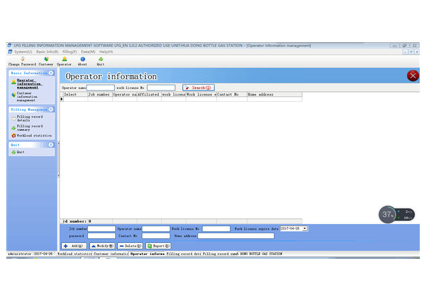Screen dimensions: 429x306
Task: Open Workload statistics in the sidebar
Action: 34,135
